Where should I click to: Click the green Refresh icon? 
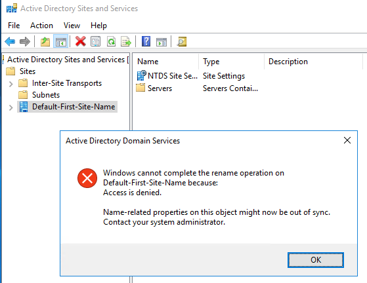(x=111, y=41)
